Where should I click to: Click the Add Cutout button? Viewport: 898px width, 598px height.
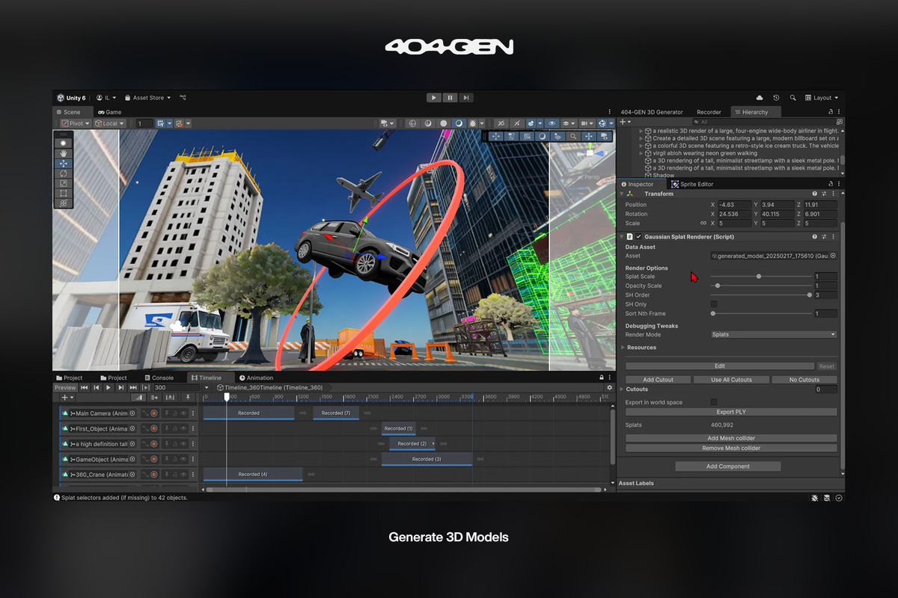[659, 380]
